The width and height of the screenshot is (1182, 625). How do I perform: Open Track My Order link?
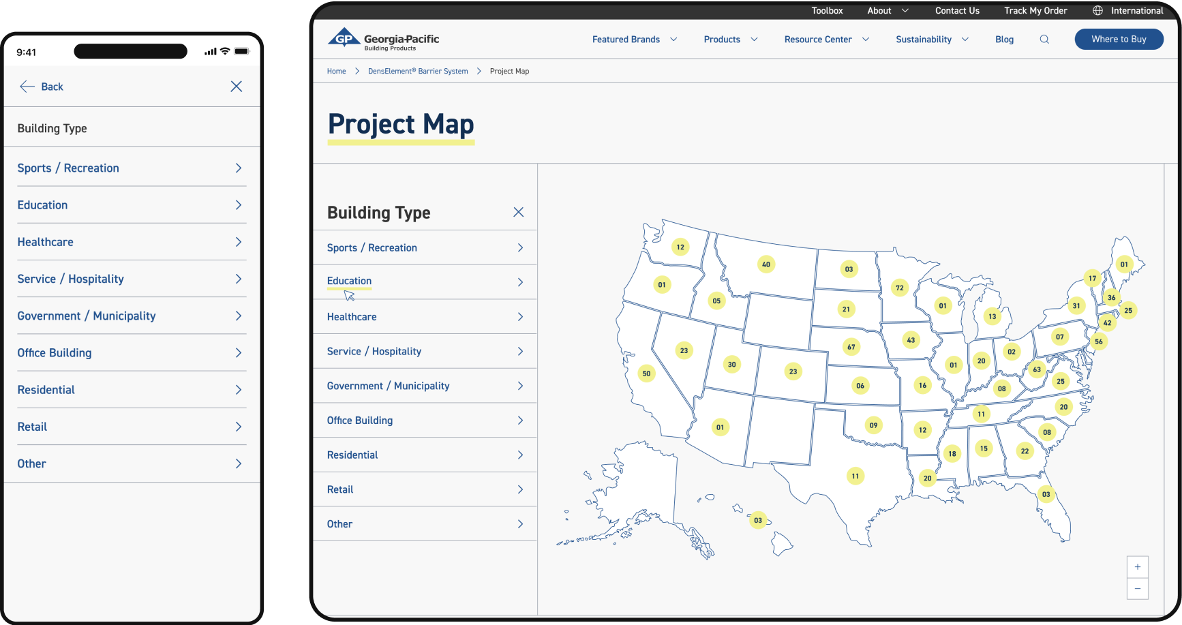tap(1035, 11)
